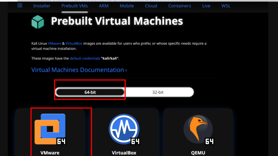Go to the WSL tab
278x156 pixels.
226,6
